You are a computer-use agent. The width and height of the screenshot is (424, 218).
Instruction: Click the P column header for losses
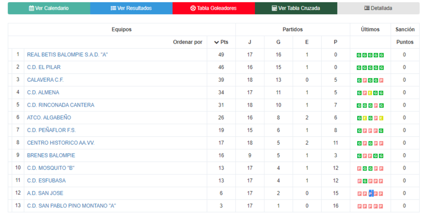335,42
